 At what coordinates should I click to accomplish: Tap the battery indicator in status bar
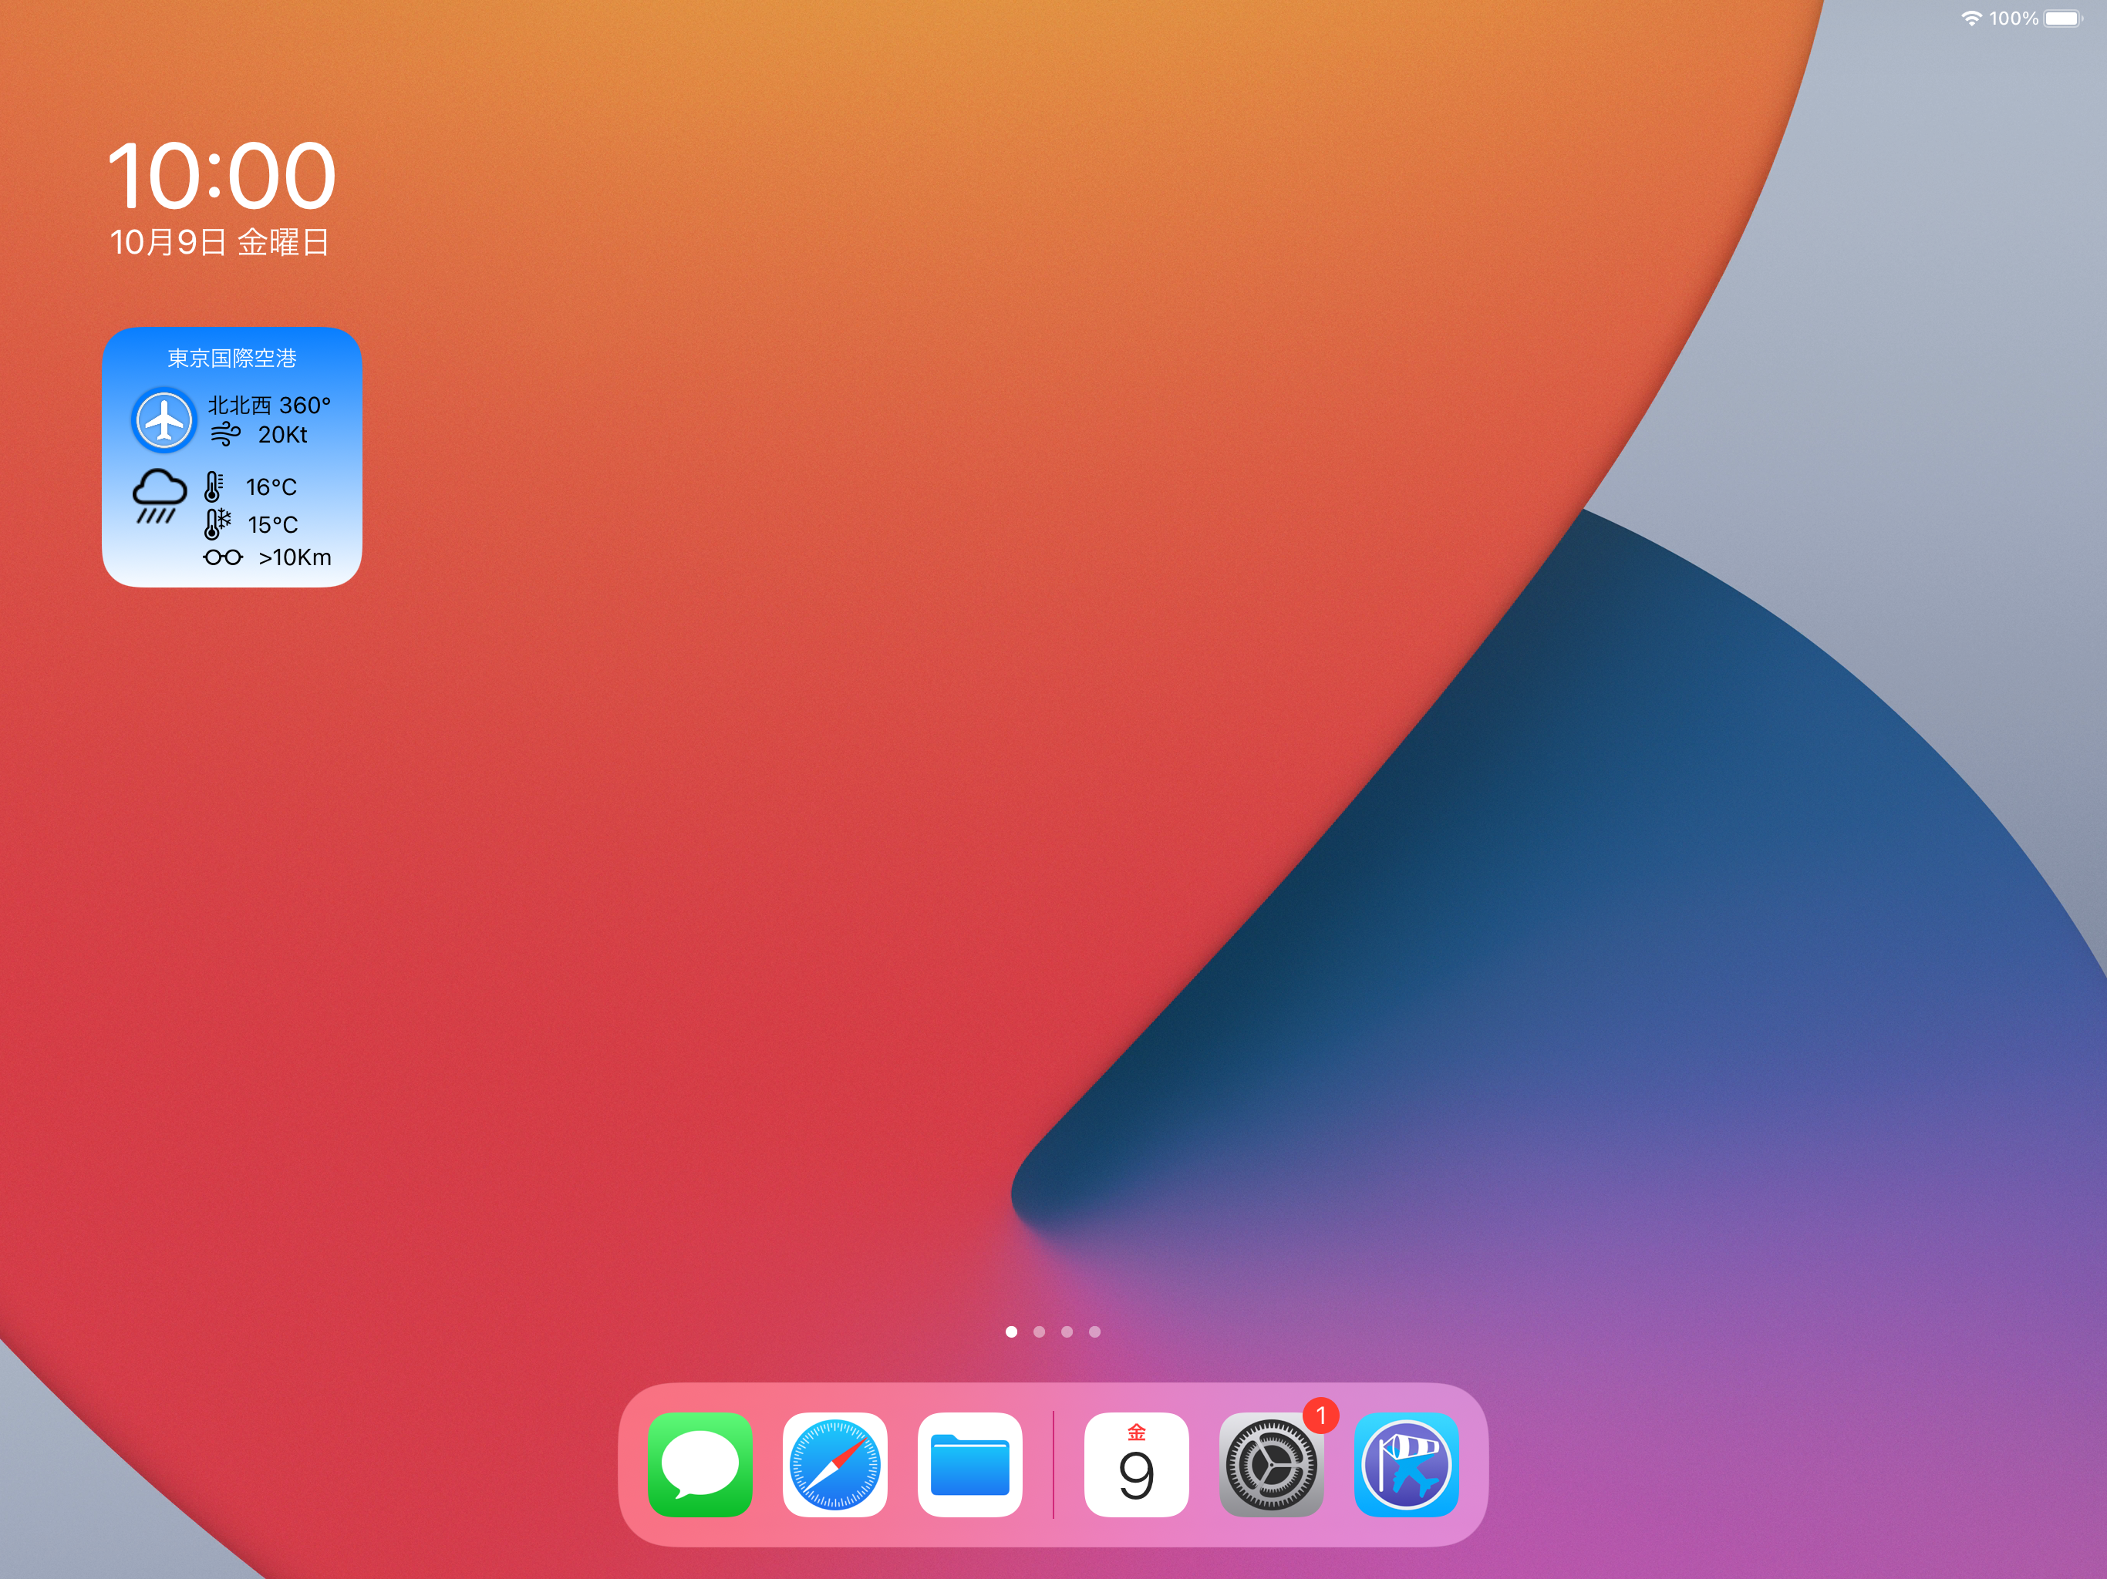click(x=2062, y=18)
